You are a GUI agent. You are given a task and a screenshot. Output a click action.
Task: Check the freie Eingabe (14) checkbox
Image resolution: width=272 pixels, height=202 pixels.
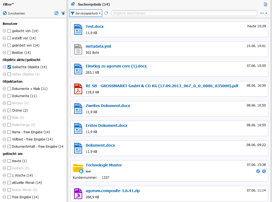click(9, 197)
